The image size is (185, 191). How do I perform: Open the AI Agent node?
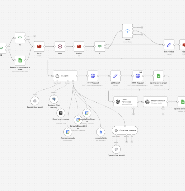click(x=65, y=76)
